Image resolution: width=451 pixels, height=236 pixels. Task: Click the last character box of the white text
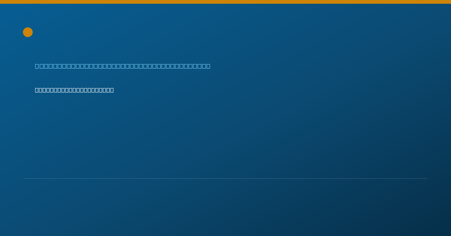click(112, 90)
